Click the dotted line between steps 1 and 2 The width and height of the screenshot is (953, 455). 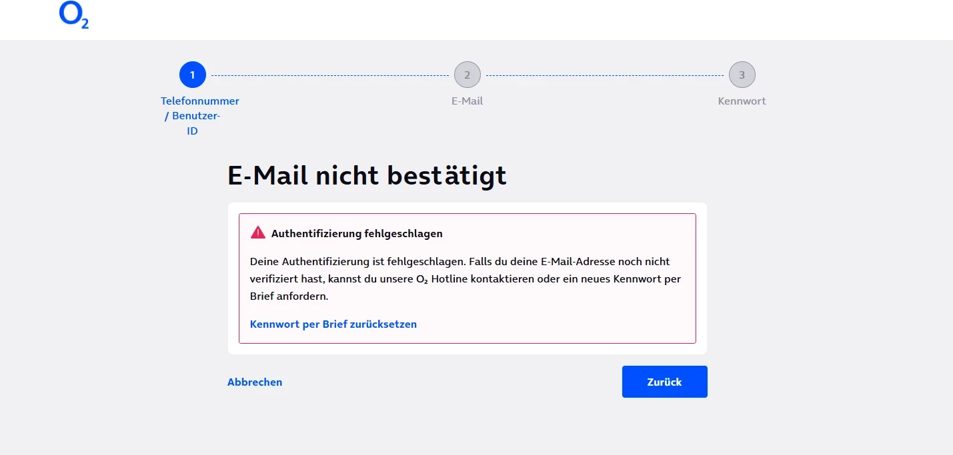point(330,75)
